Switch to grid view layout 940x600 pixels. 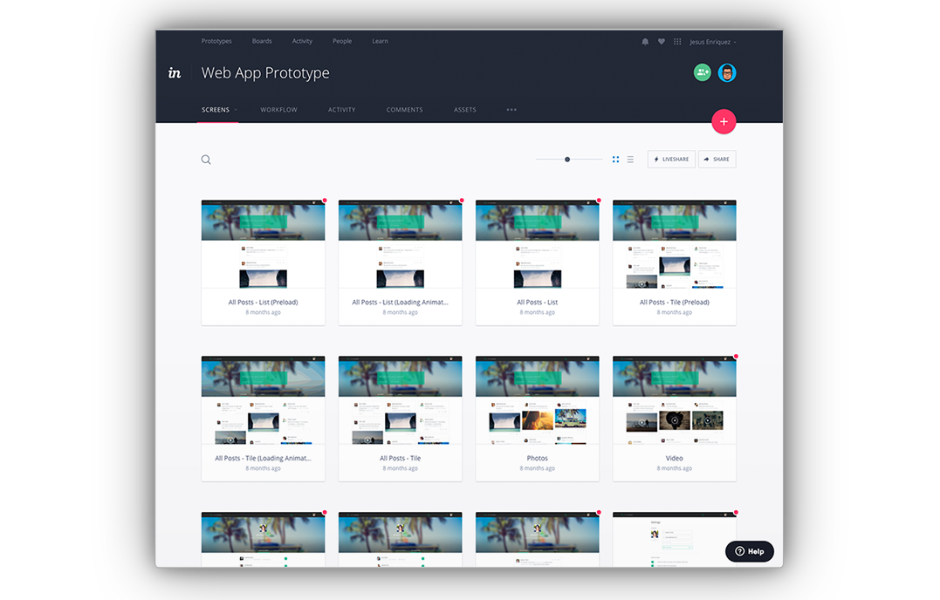pyautogui.click(x=615, y=160)
